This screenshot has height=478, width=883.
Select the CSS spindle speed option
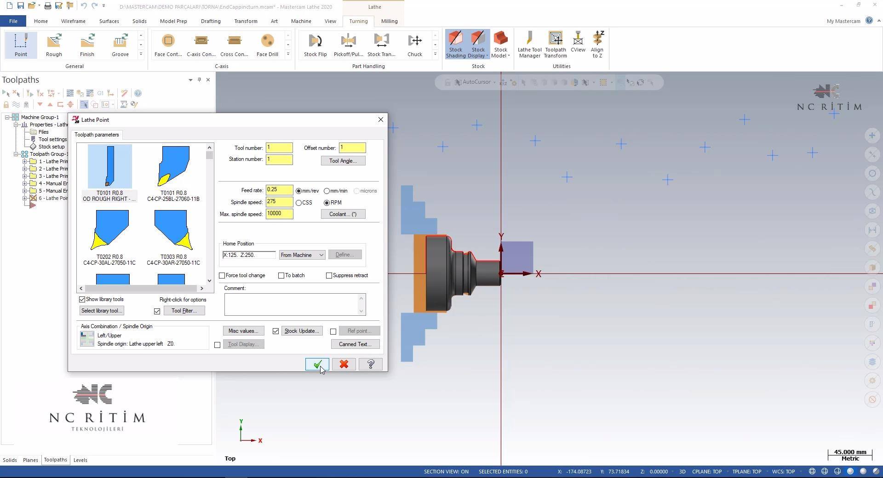pyautogui.click(x=299, y=203)
